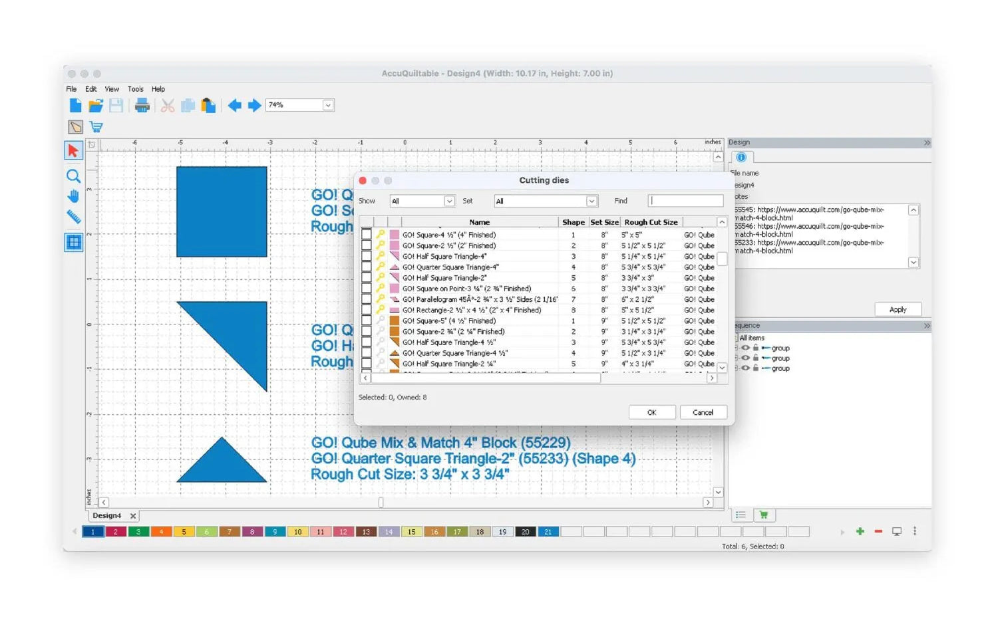Select fabric swatch number 13
The image size is (998, 617).
(x=366, y=532)
